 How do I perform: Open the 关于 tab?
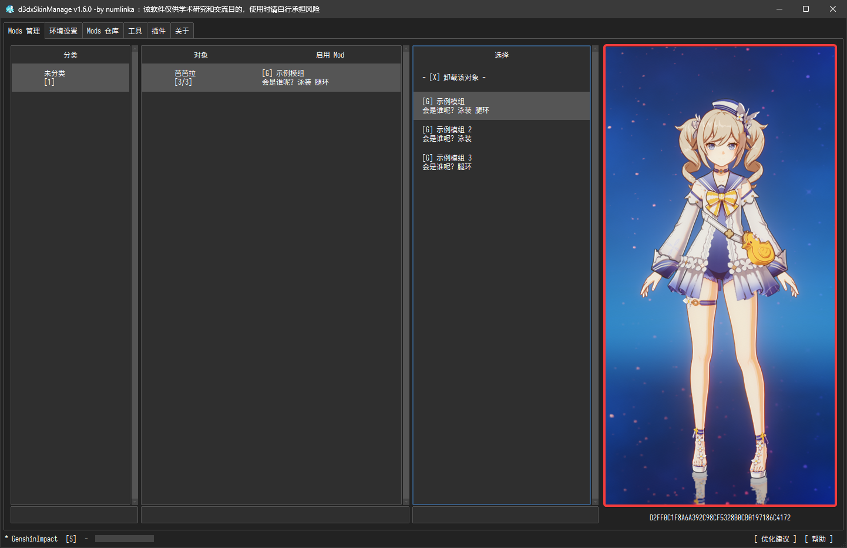point(182,31)
